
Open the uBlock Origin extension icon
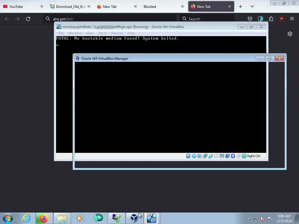[x=281, y=19]
